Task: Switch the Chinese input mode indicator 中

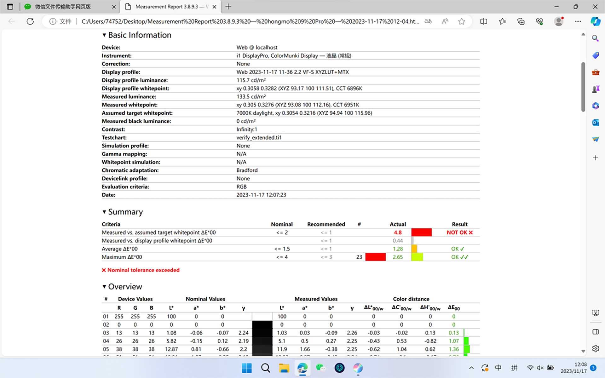Action: click(498, 368)
